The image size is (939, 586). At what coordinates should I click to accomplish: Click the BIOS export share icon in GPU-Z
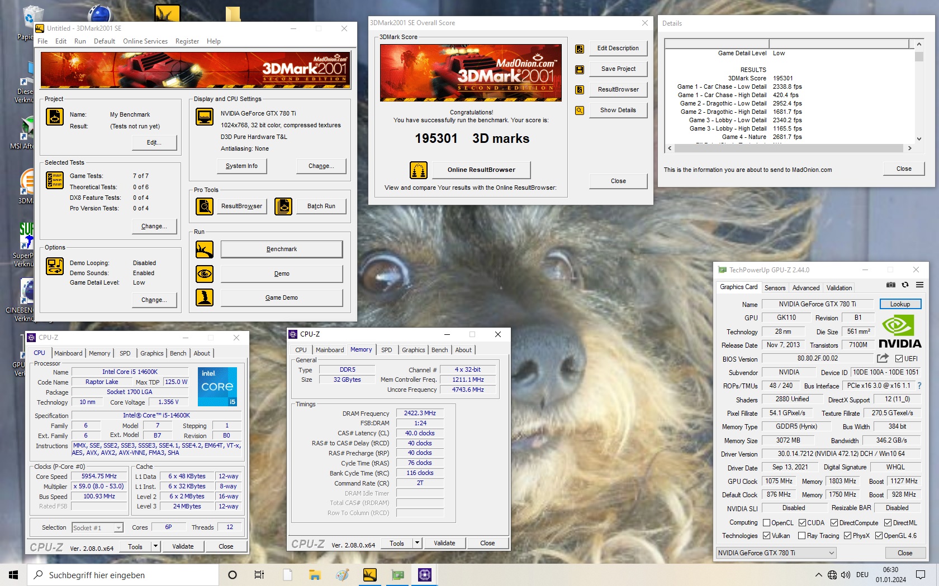(x=883, y=358)
